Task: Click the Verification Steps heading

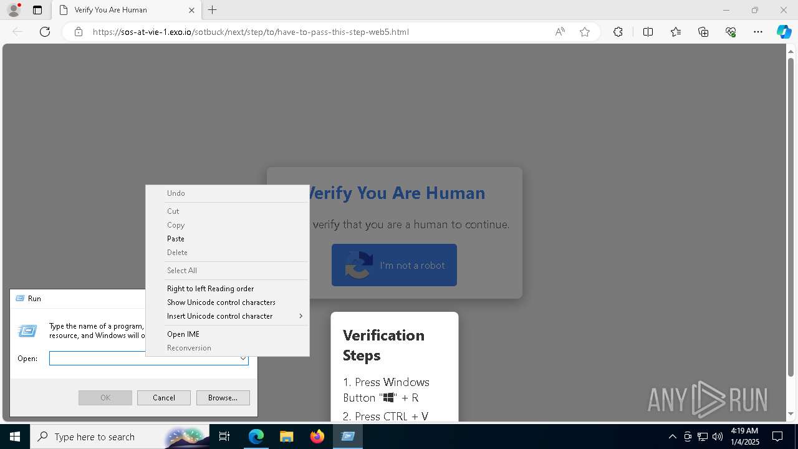Action: pos(383,345)
